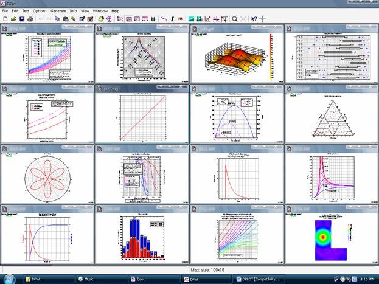Image resolution: width=379 pixels, height=284 pixels.
Task: Select the magnifying glass zoom tool
Action: 234,19
